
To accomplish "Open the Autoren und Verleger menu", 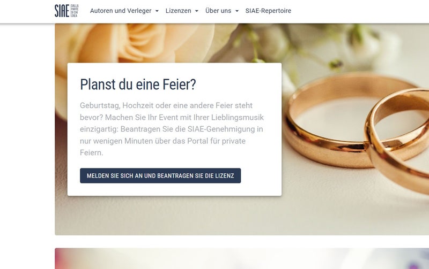I will point(121,11).
